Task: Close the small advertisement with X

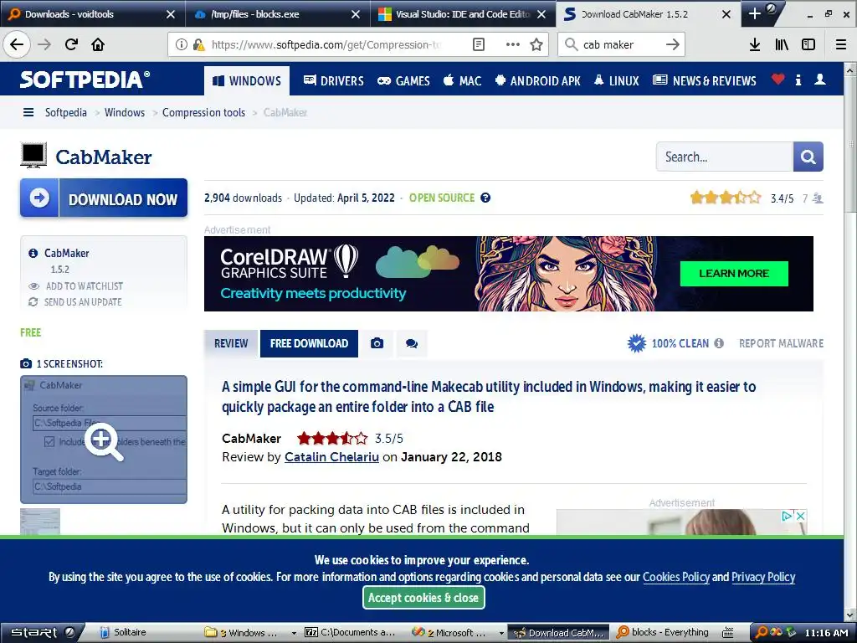Action: (x=801, y=516)
